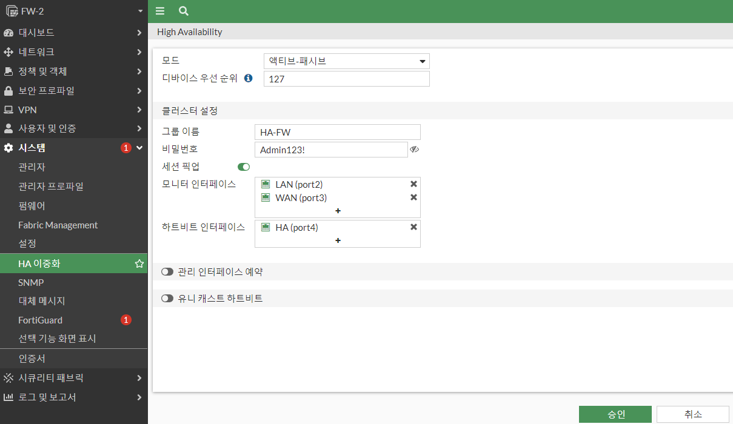
Task: Enable 유니 캐스트 하트비트 toggle
Action: [167, 299]
